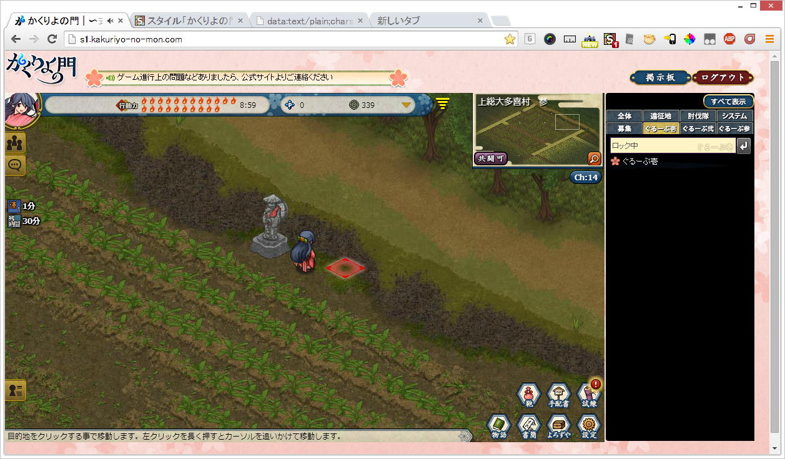785x459 pixels.
Task: Select the ぐるーぷ参 chat tab
Action: coord(735,128)
